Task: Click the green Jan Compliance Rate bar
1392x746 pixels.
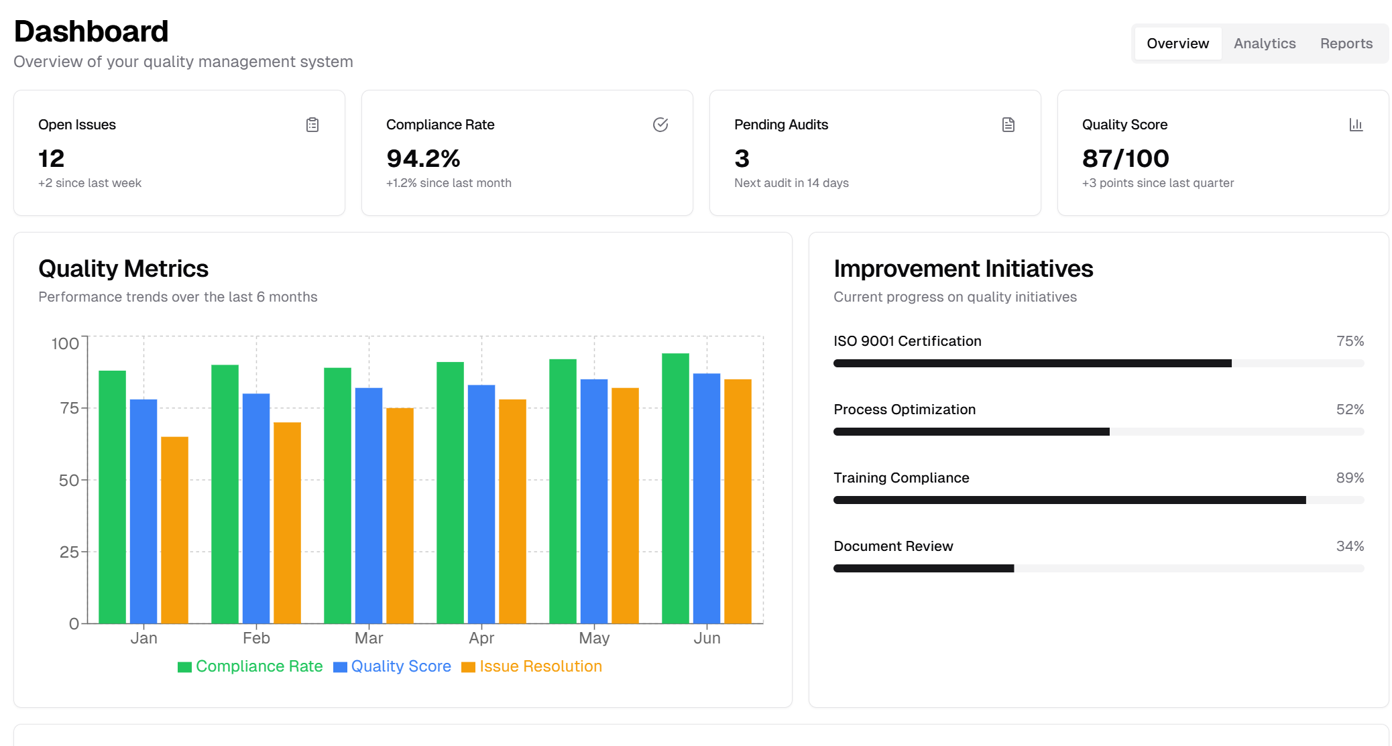Action: click(x=112, y=497)
